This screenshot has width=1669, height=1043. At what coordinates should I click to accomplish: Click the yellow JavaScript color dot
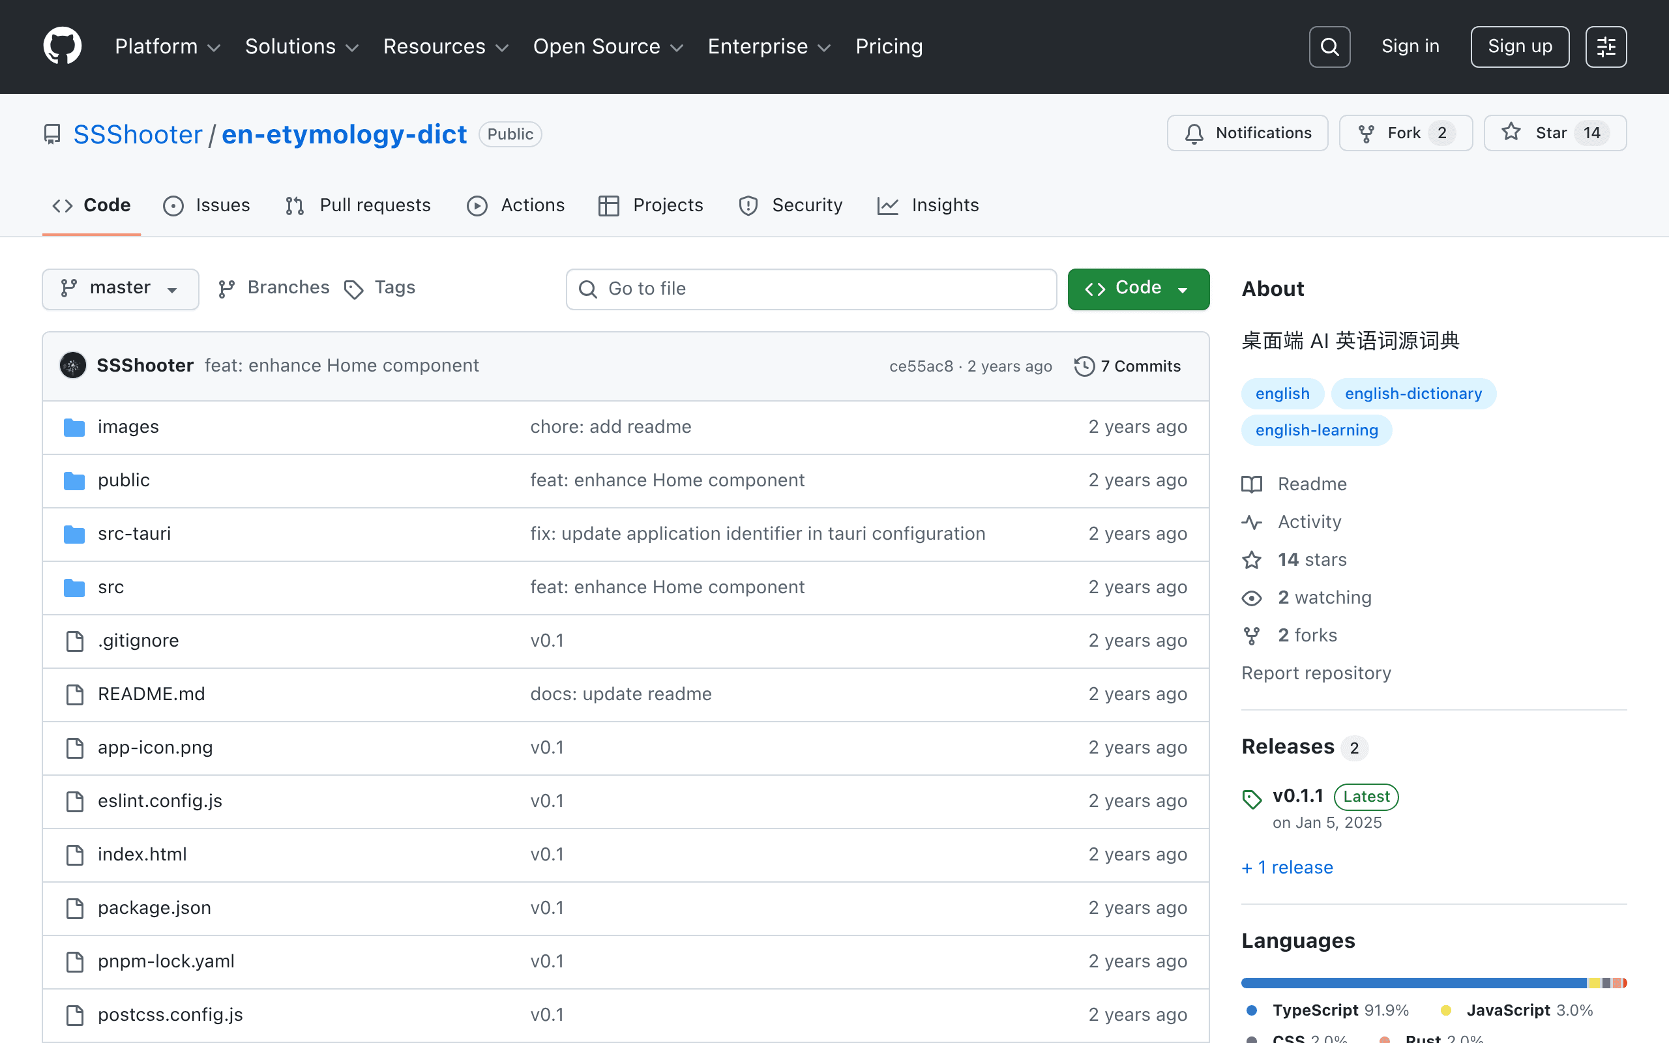click(x=1445, y=1010)
